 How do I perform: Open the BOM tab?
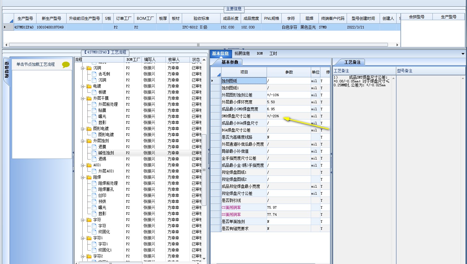(260, 53)
